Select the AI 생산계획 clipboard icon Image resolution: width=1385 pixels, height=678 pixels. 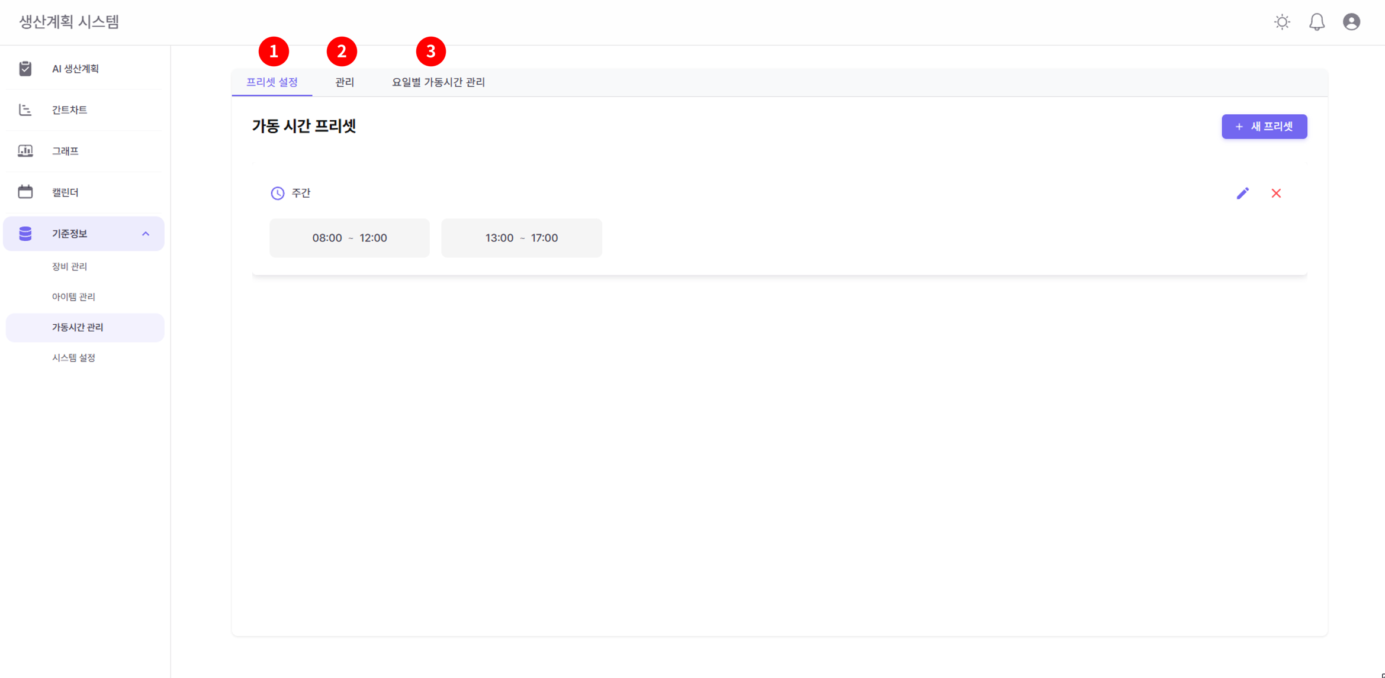[x=25, y=68]
